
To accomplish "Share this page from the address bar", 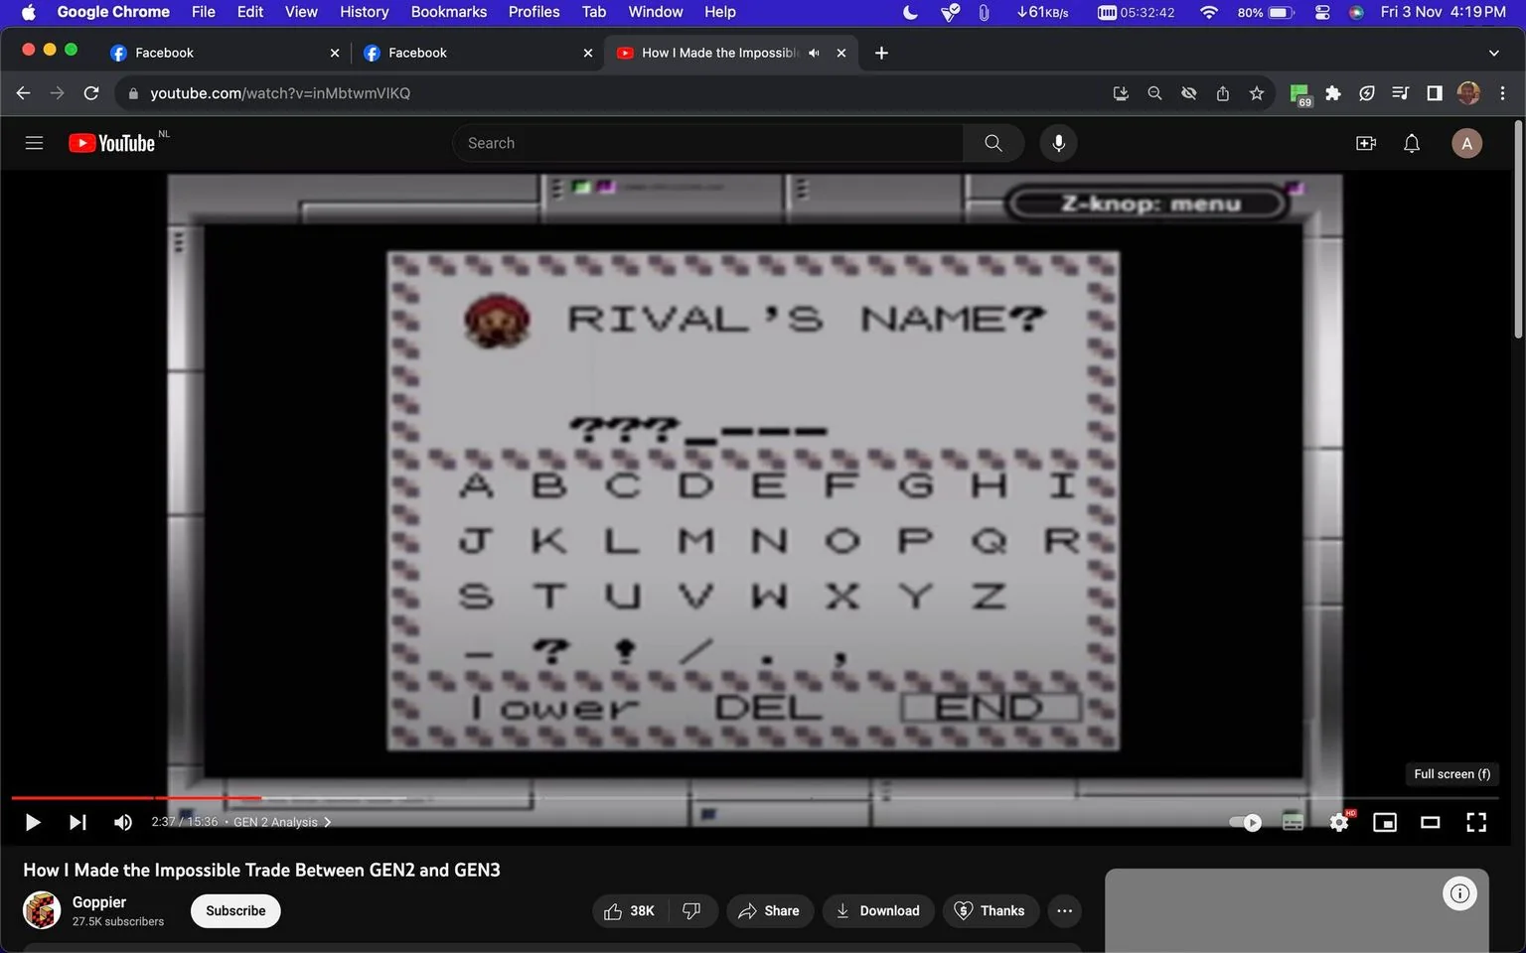I will tap(1223, 93).
